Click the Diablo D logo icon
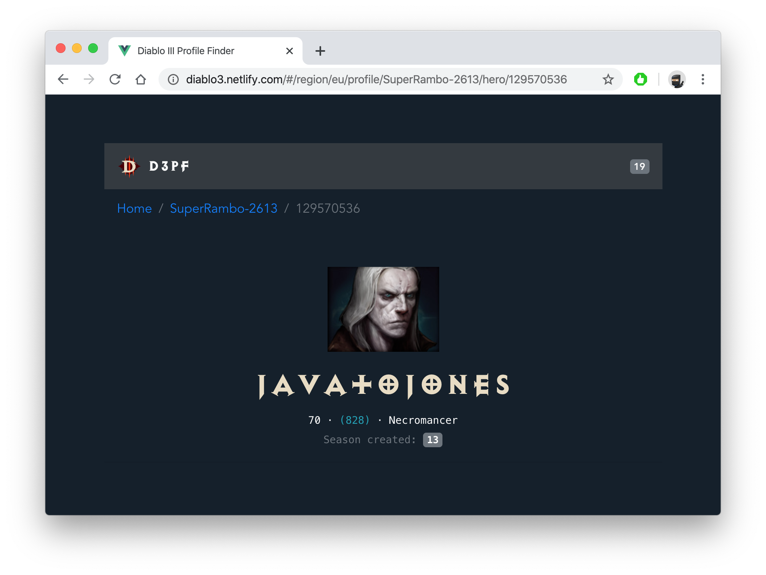 (129, 166)
